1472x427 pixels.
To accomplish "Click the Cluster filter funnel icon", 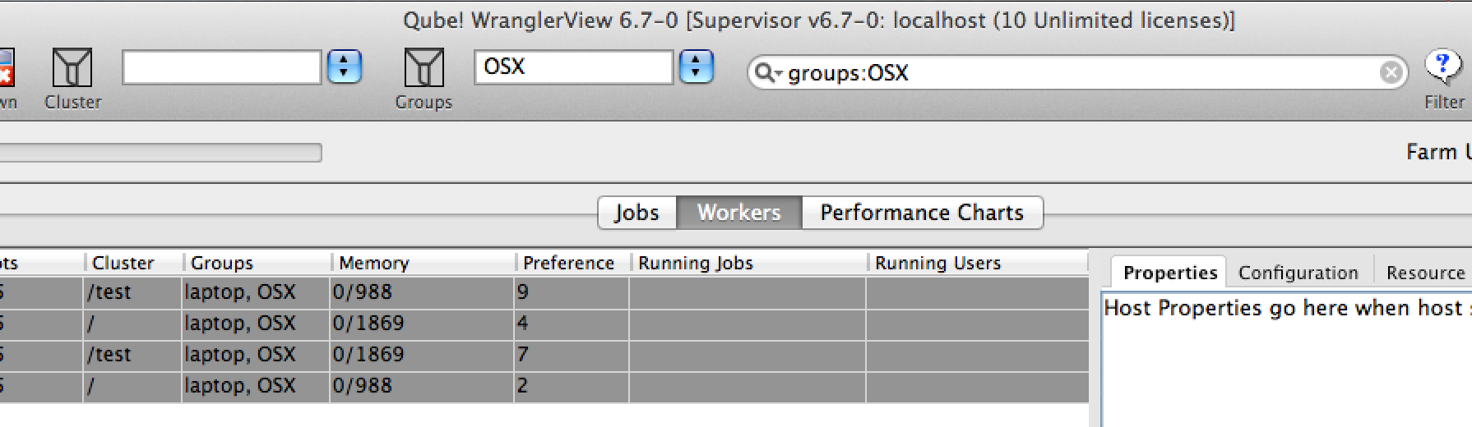I will click(x=72, y=68).
